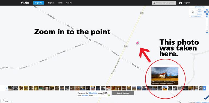Pan the map left with arrow
The width and height of the screenshot is (209, 103).
[x=205, y=12]
